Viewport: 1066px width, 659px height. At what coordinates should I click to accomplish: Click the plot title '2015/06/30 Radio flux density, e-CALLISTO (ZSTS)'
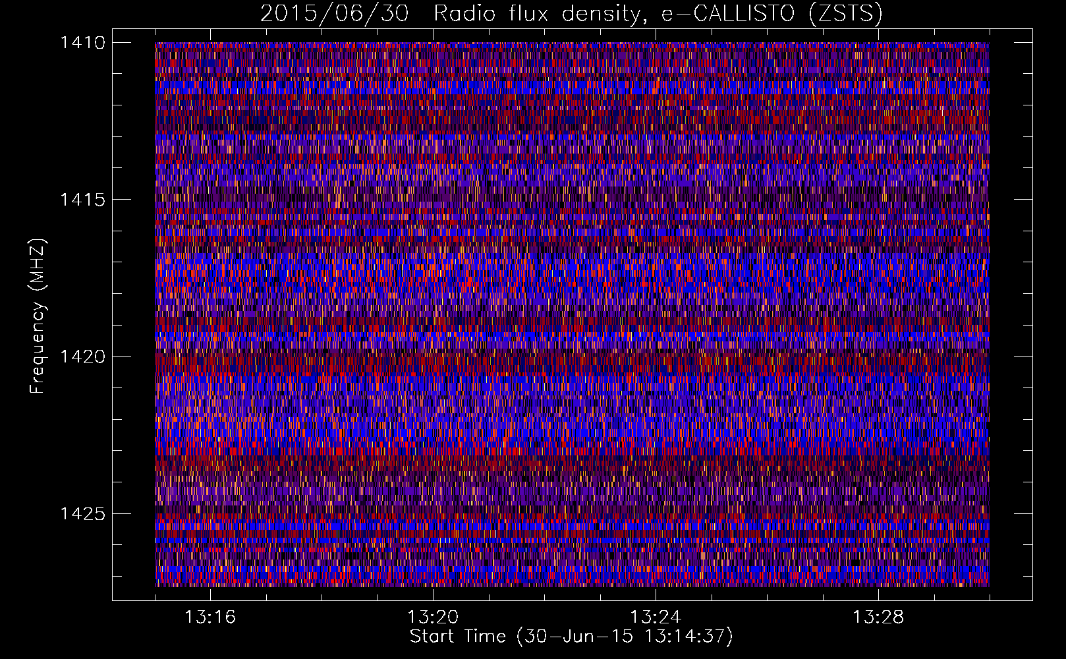click(x=571, y=13)
